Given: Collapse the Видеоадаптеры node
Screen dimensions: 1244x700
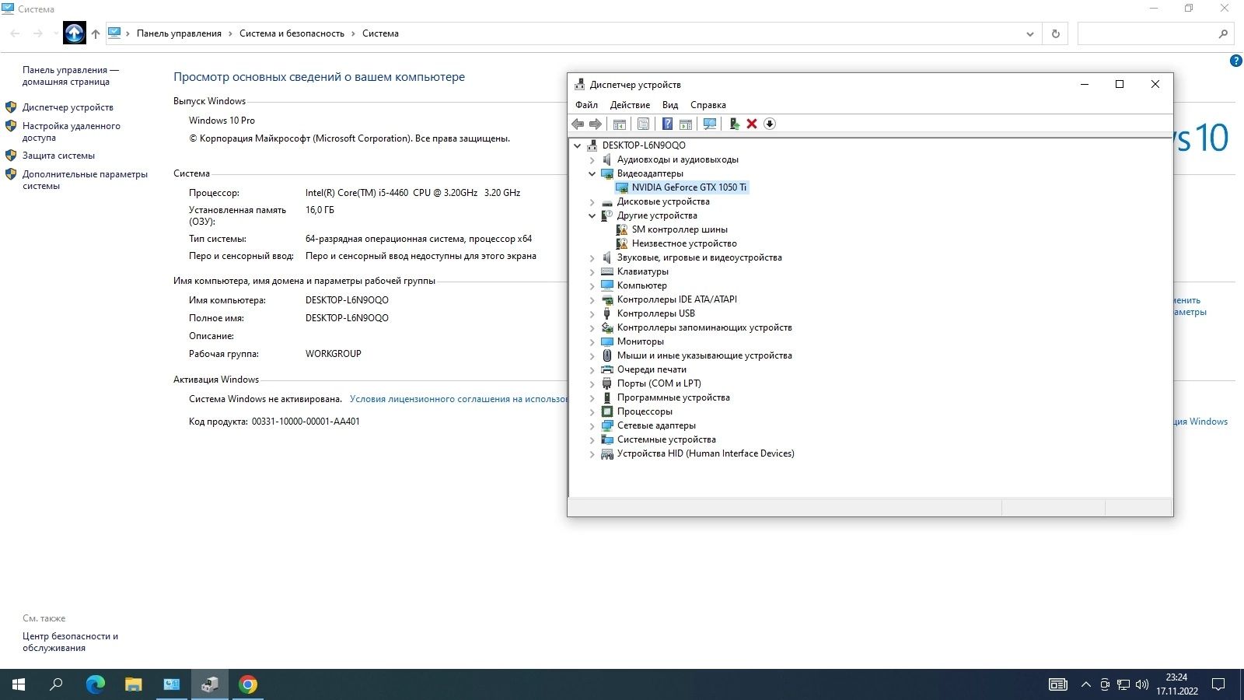Looking at the screenshot, I should tap(592, 173).
